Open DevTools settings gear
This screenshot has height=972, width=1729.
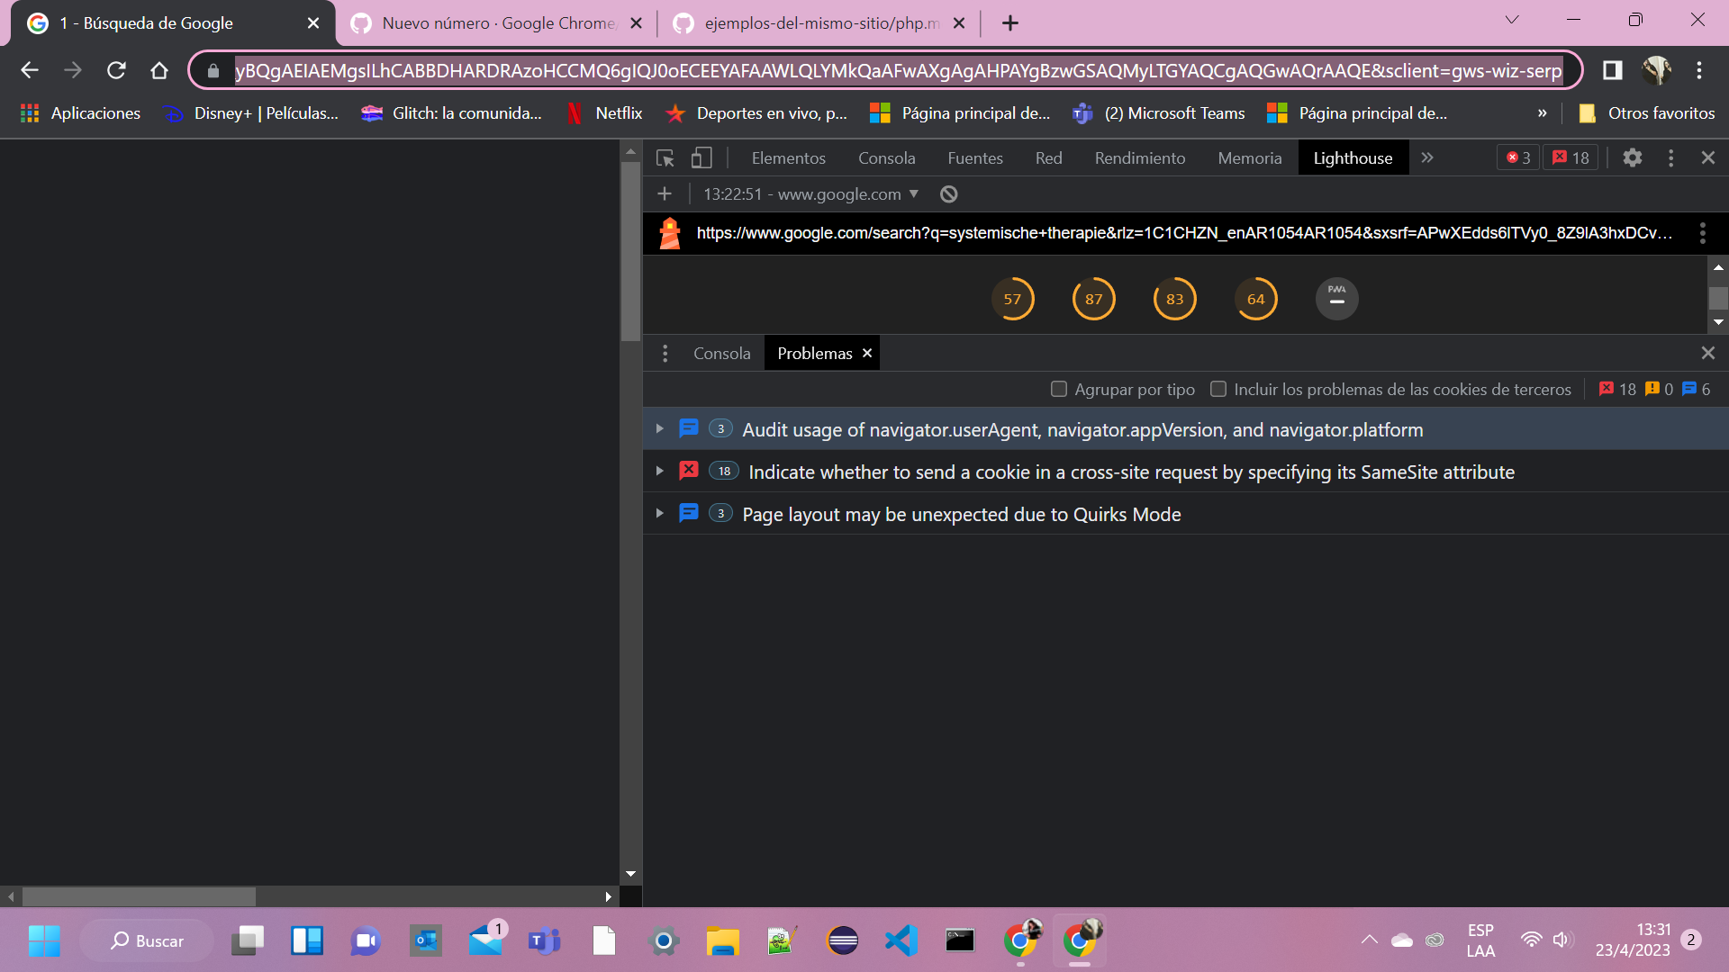1633,157
